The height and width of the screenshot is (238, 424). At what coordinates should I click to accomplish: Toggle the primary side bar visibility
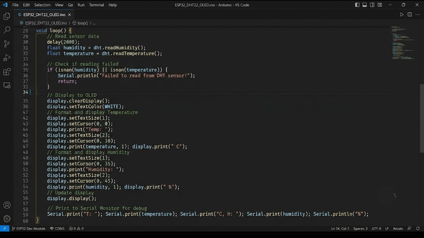[357, 5]
